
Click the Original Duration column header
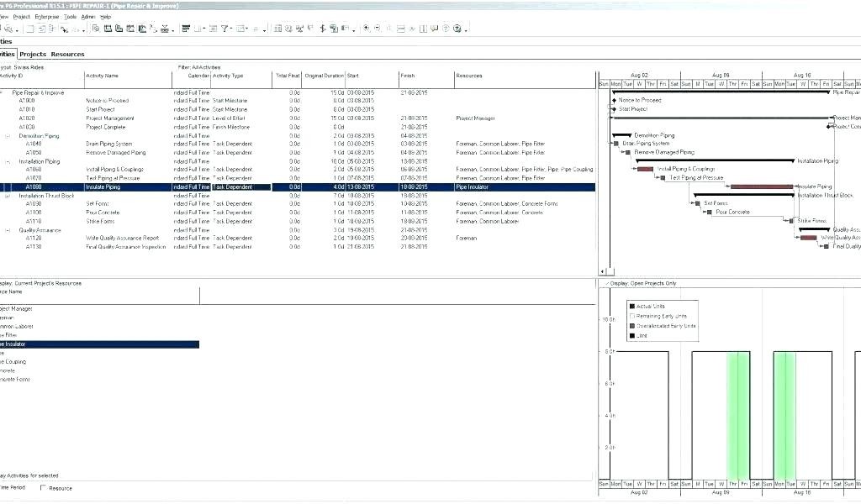(x=324, y=76)
